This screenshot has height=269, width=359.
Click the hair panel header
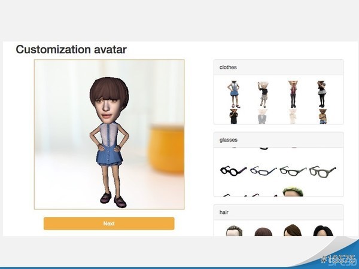pos(278,212)
